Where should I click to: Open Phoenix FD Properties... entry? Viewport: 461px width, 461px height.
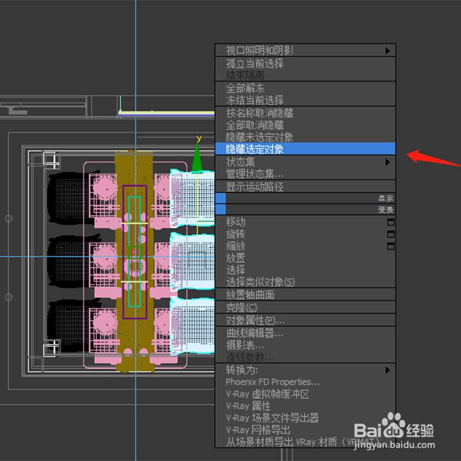(305, 382)
